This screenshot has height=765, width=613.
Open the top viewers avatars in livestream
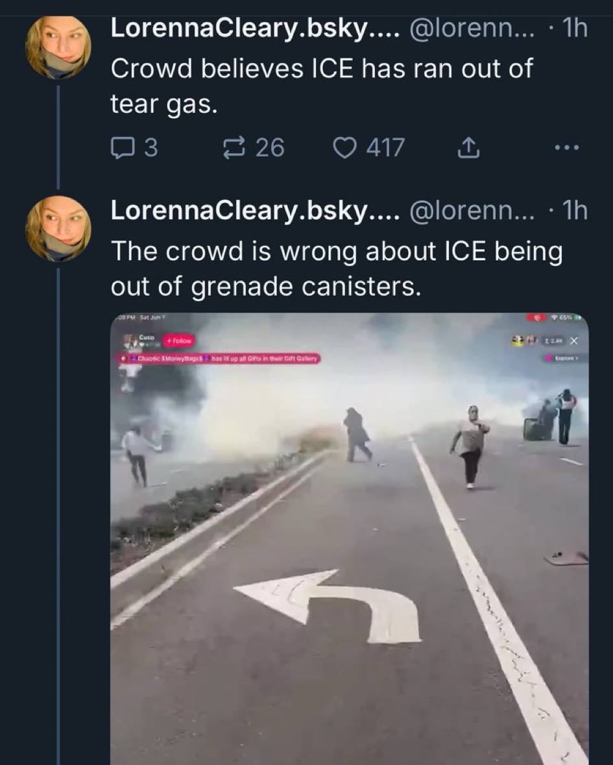524,341
